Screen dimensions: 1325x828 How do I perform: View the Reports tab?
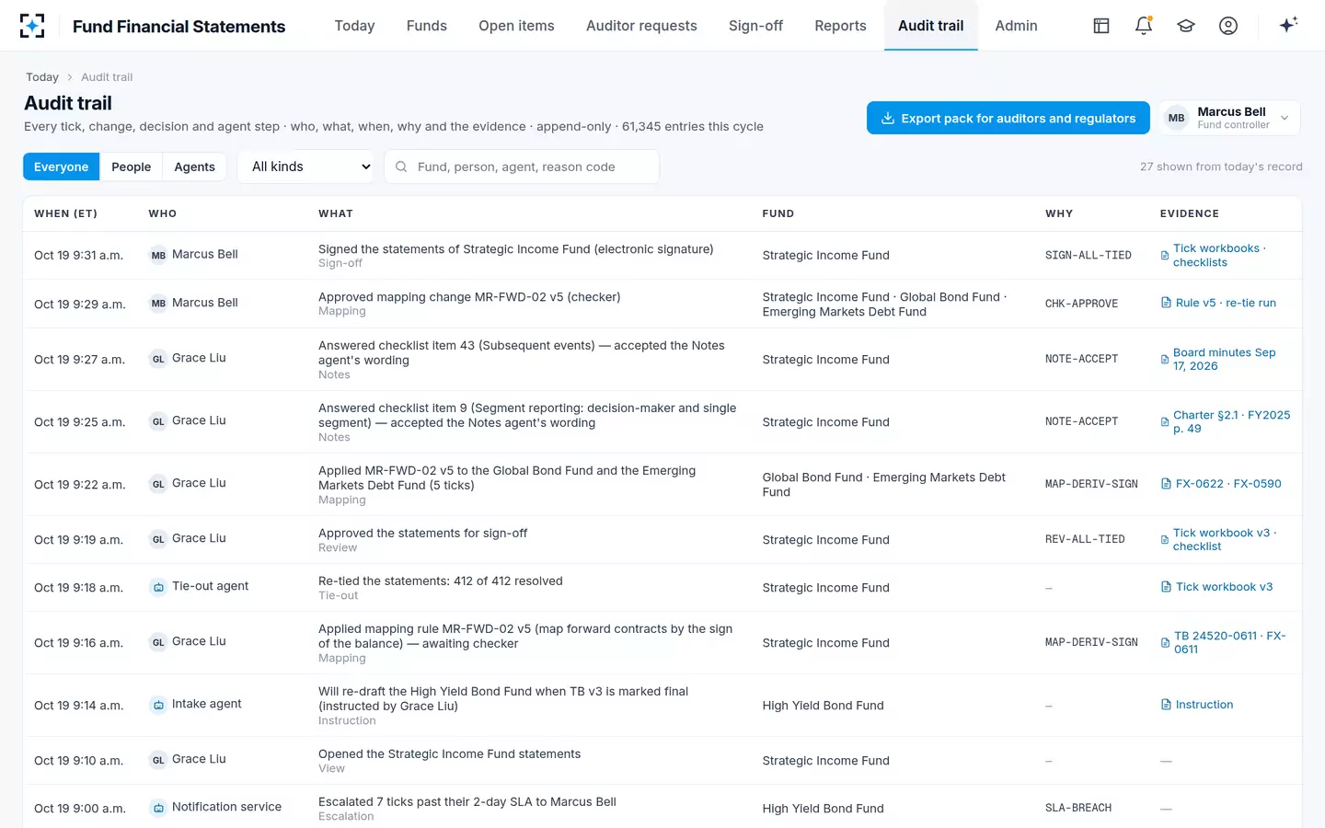(x=840, y=26)
